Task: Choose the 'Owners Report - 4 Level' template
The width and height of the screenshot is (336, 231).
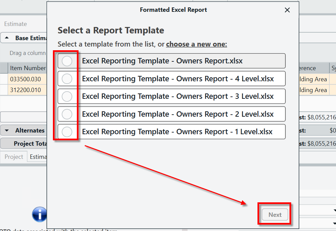Action: point(67,79)
